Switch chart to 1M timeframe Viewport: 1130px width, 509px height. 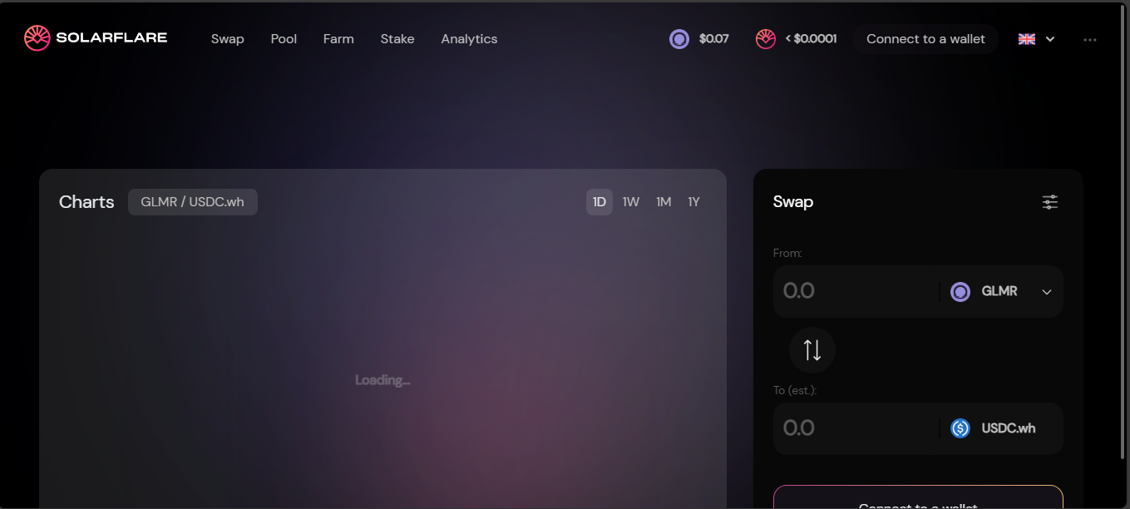(664, 202)
